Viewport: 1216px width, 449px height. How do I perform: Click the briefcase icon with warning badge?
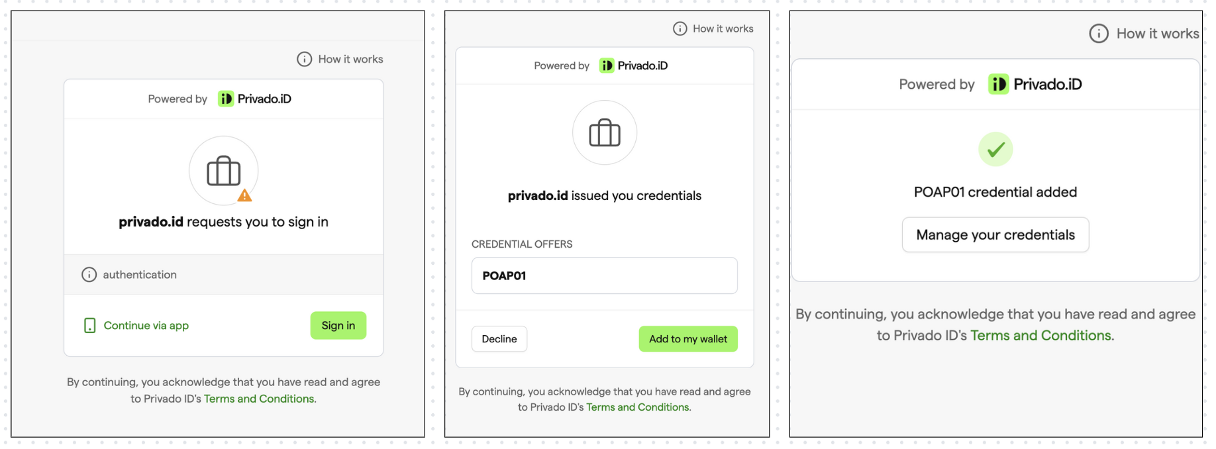[x=223, y=171]
